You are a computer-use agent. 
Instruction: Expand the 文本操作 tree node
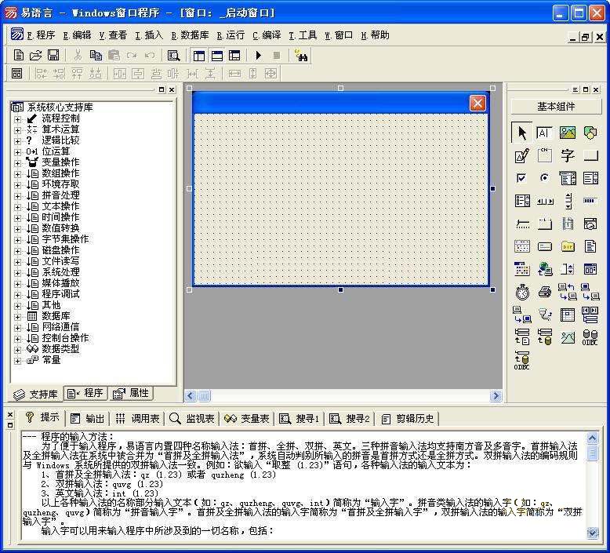17,206
